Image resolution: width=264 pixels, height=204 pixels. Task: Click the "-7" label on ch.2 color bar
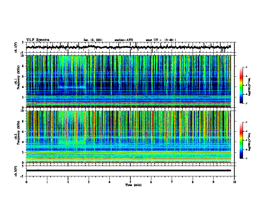point(246,159)
